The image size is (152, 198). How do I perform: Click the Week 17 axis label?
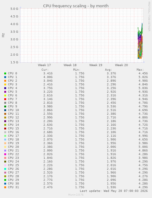click(x=44, y=65)
